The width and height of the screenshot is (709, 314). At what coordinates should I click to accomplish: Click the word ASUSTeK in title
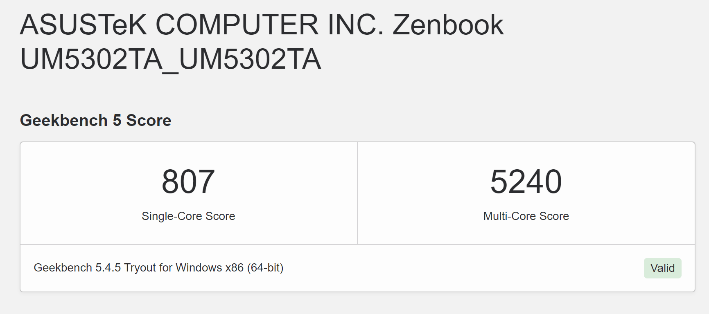tap(83, 25)
